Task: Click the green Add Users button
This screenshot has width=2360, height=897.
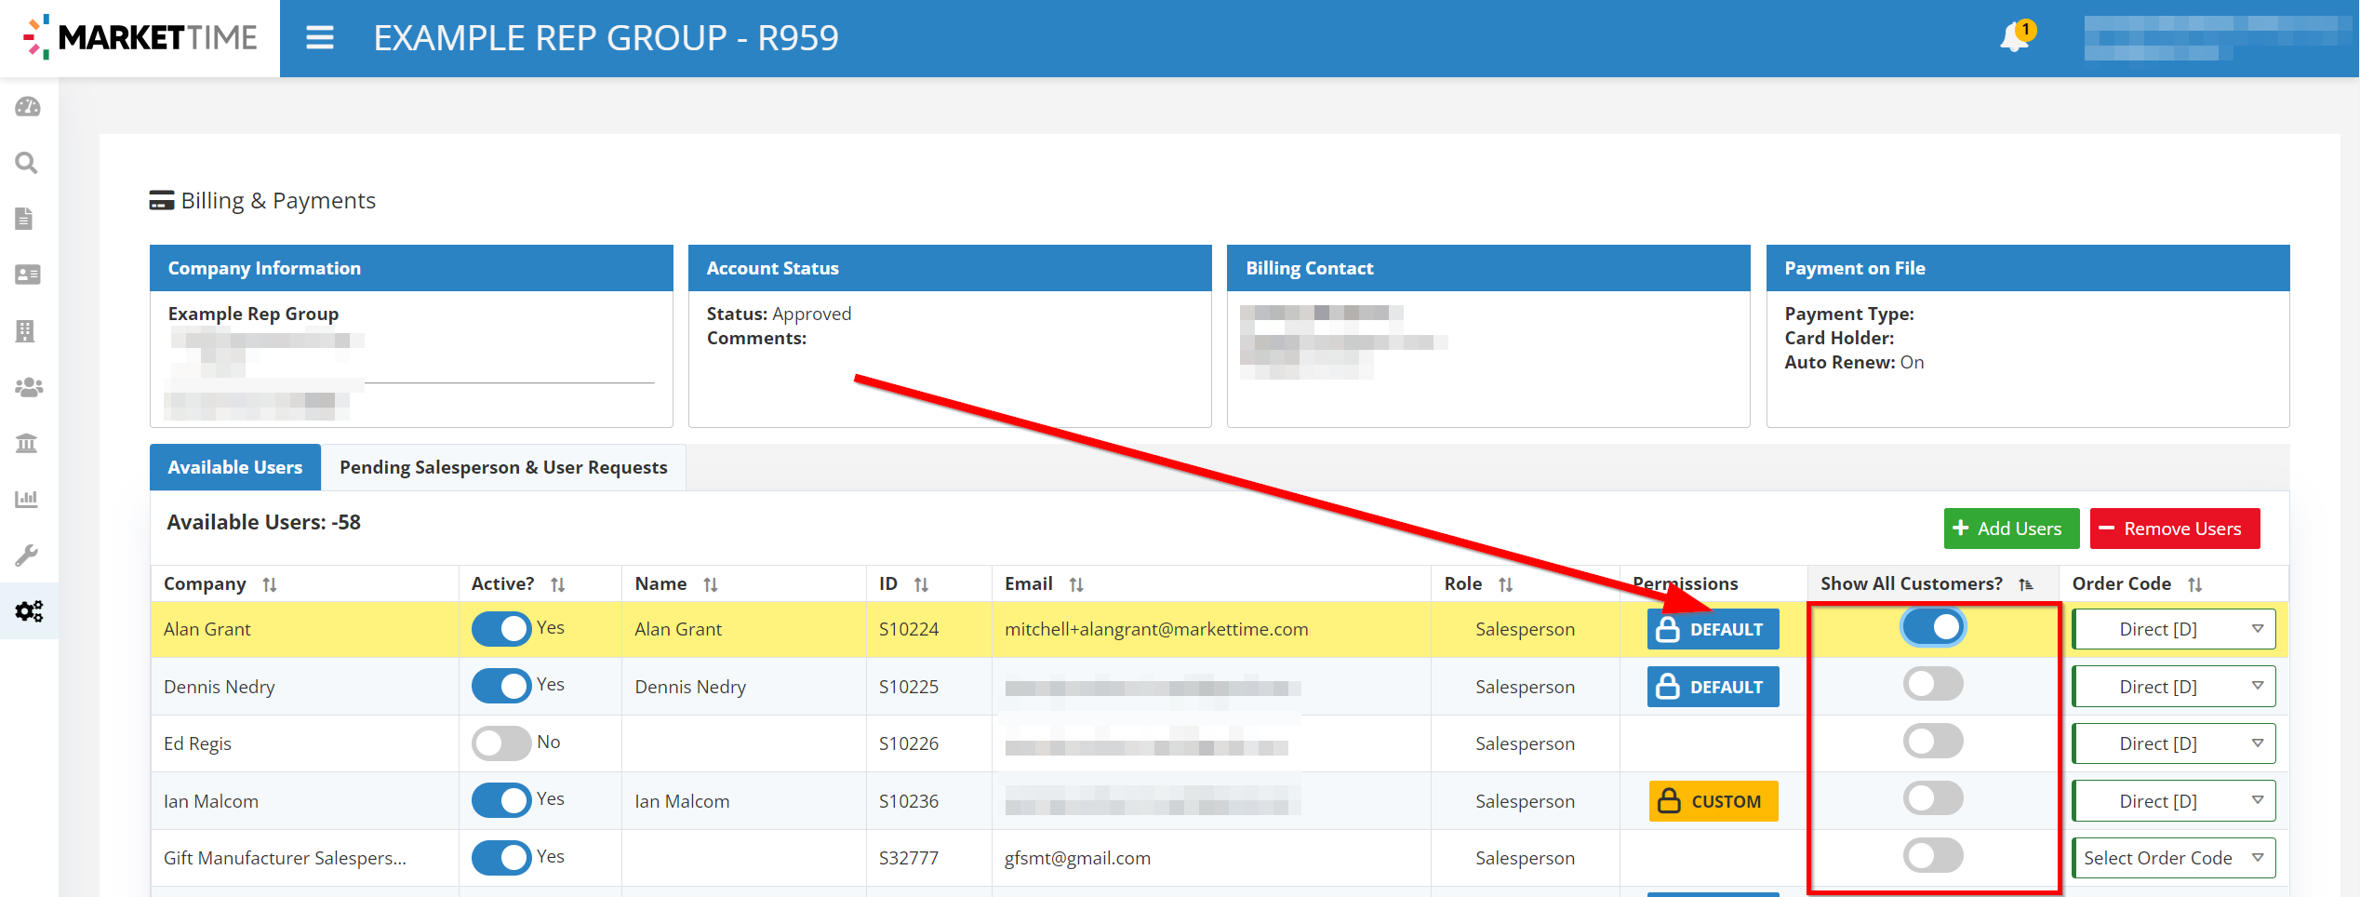Action: (2010, 529)
